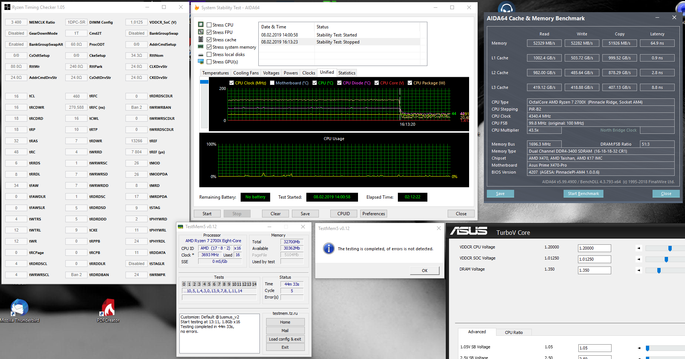Uncheck the Stress FPU option
Screen dimensions: 685x359
click(x=209, y=32)
